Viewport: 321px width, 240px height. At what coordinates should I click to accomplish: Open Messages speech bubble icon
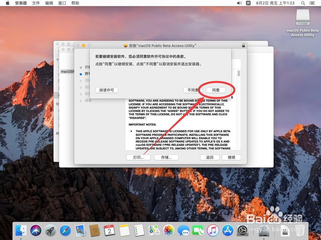coord(183,231)
